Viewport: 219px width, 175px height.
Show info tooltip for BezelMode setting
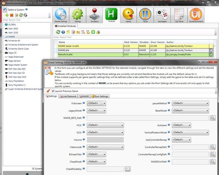(169, 110)
